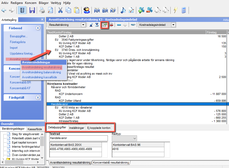Toggle the Arbetsgång panel book icon
Screen dimensions: 229x168
[x=22, y=10]
